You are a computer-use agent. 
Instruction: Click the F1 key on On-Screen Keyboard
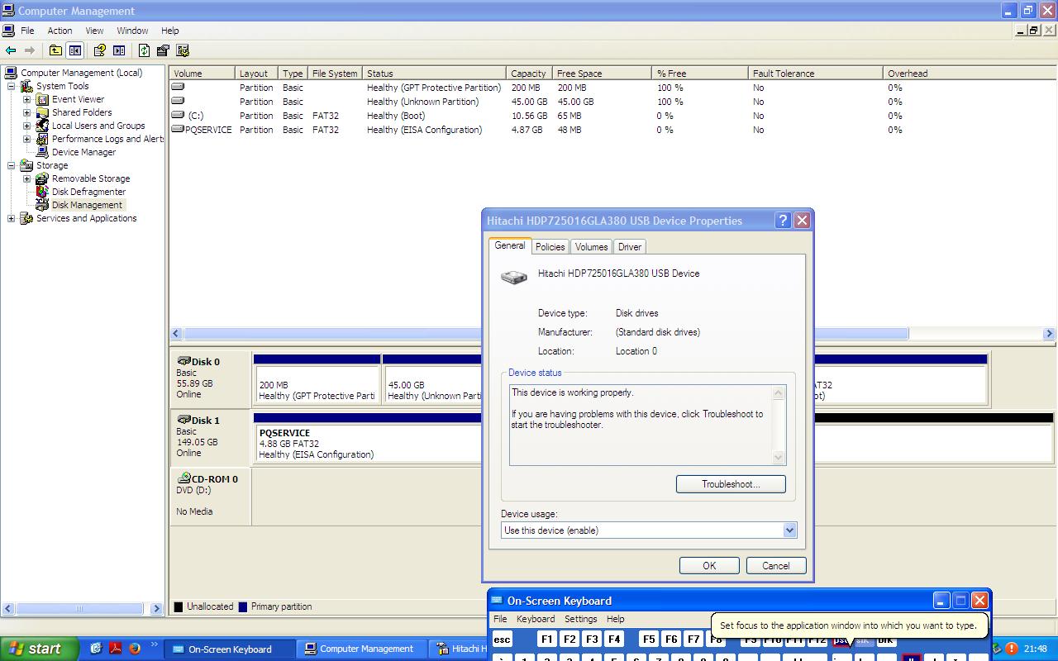coord(546,640)
